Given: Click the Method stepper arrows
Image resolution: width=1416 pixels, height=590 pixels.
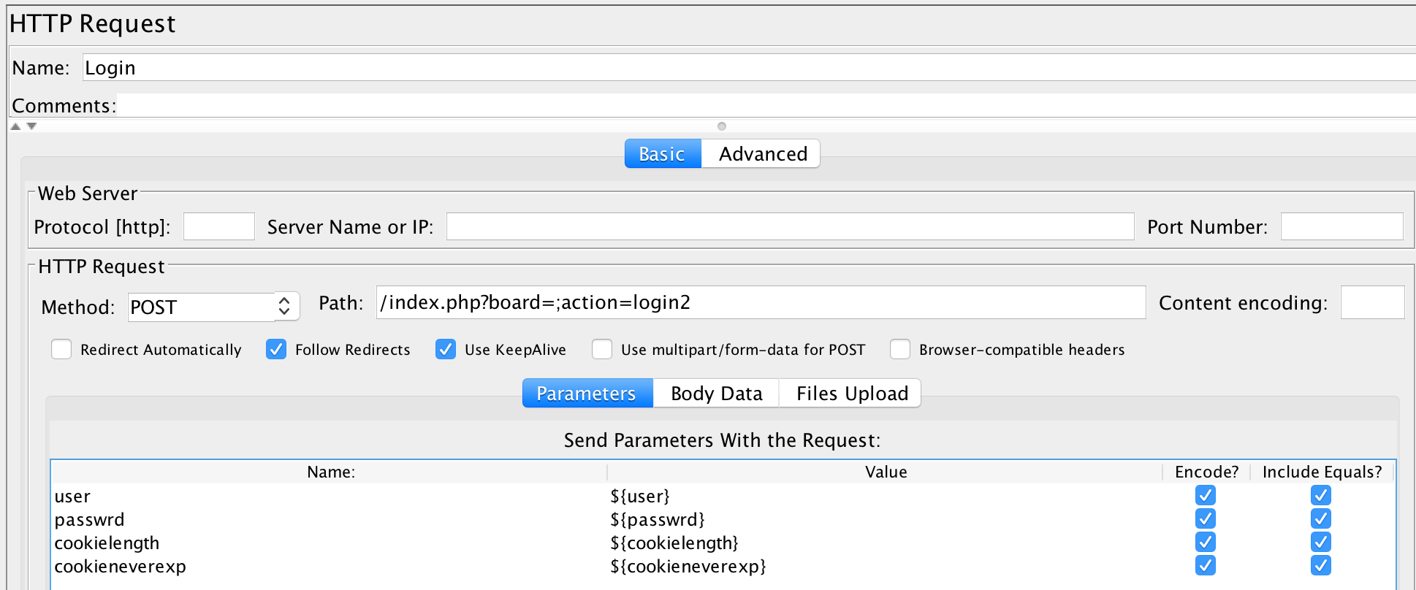Looking at the screenshot, I should point(286,307).
